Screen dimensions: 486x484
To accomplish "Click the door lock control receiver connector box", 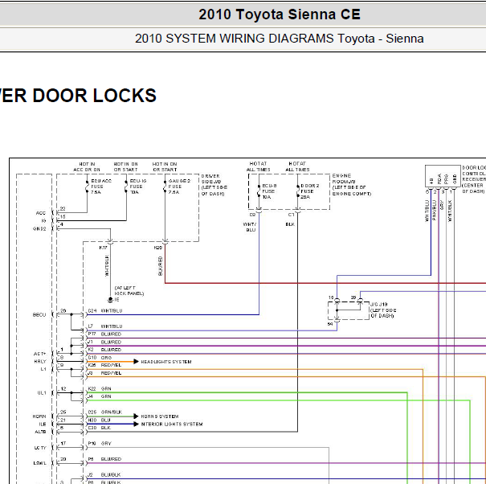I will [443, 176].
